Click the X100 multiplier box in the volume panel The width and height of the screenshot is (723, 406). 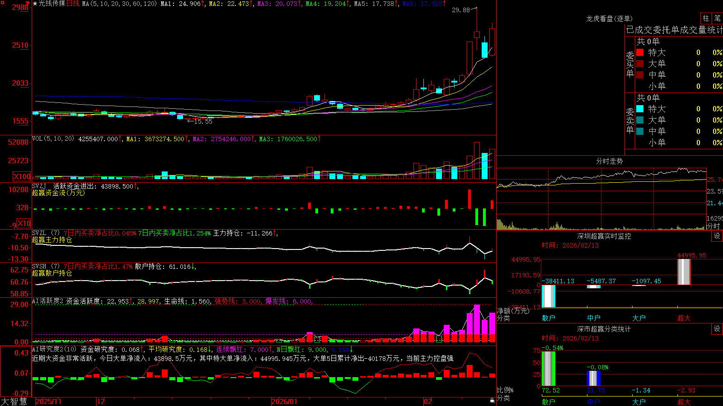22,176
